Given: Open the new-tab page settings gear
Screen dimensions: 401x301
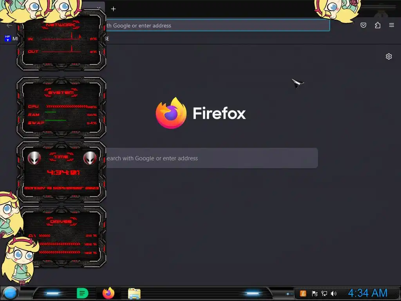Looking at the screenshot, I should tap(389, 56).
